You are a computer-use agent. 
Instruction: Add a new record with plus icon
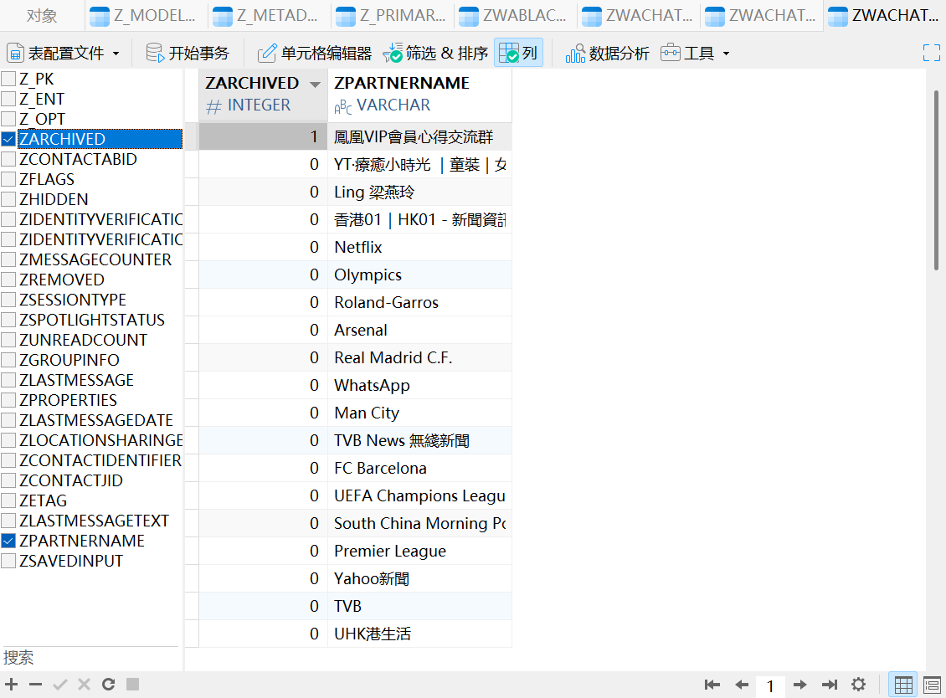(x=12, y=684)
